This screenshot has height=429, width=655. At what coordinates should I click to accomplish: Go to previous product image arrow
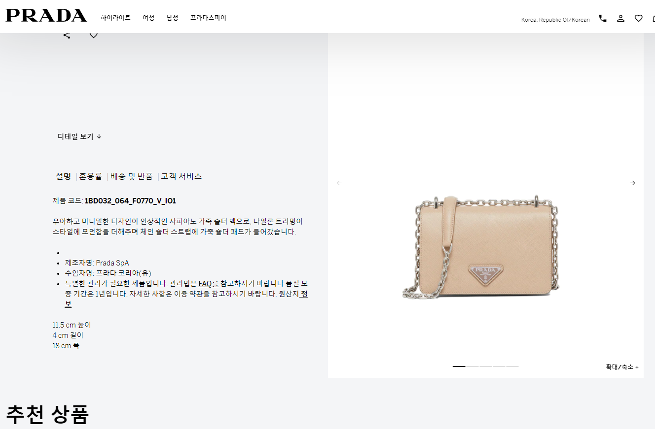coord(339,183)
